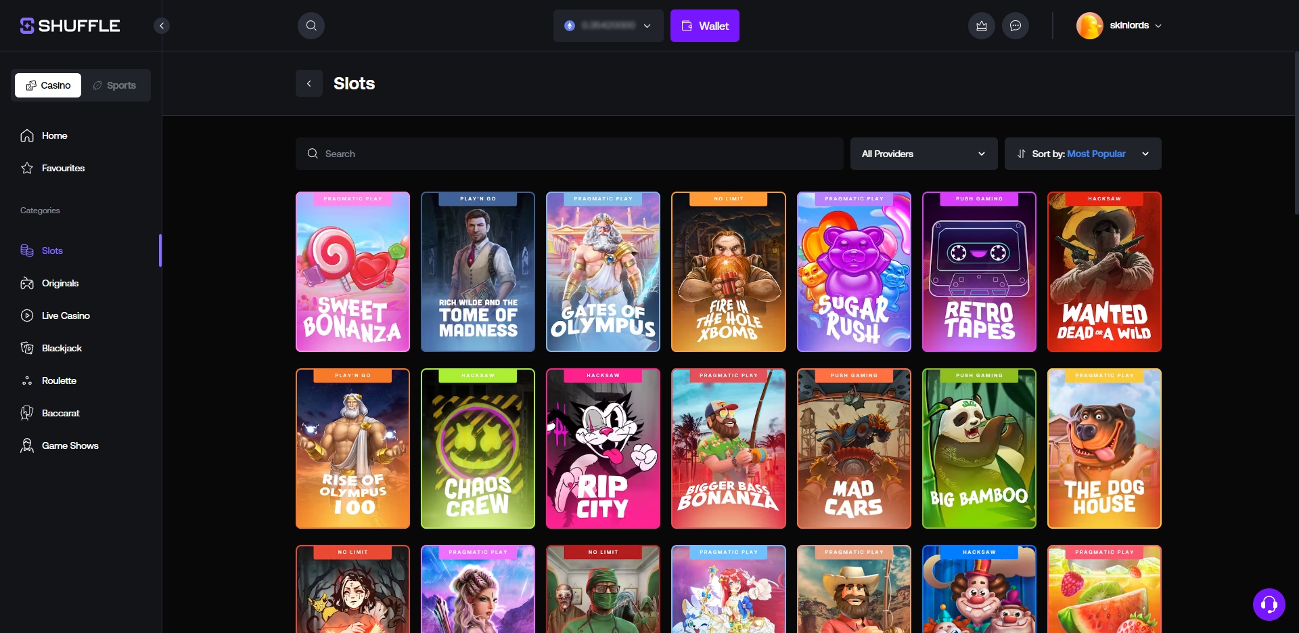
Task: Click the search magnifier icon in header
Action: point(311,26)
